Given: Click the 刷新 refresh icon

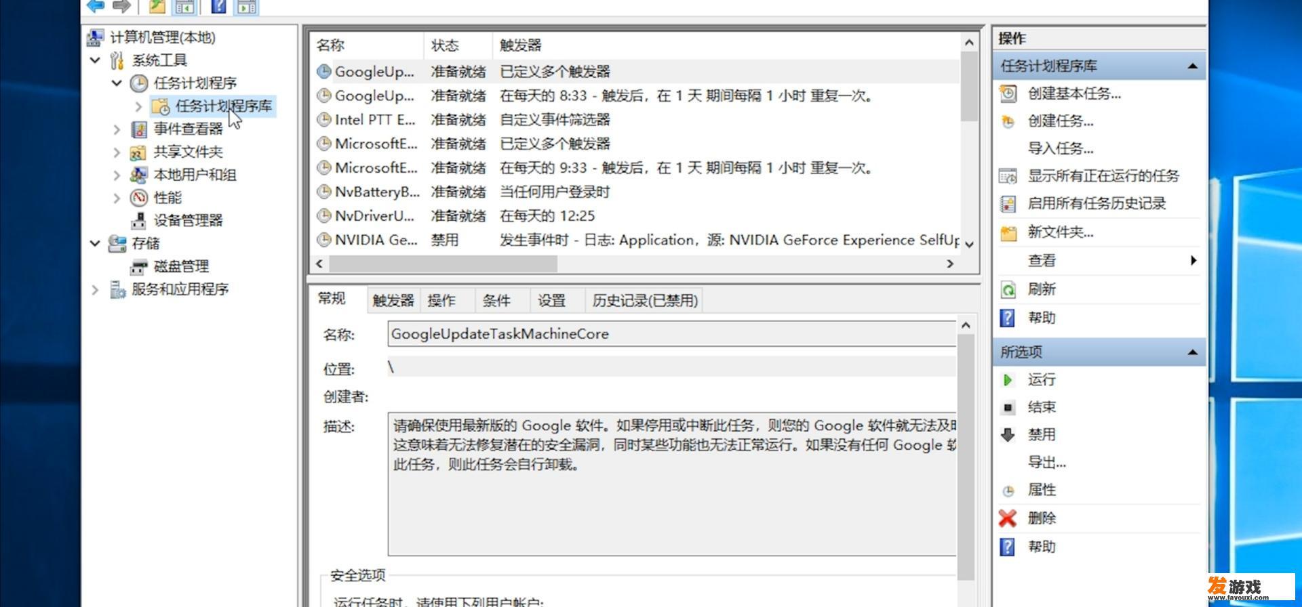Looking at the screenshot, I should [x=1008, y=290].
